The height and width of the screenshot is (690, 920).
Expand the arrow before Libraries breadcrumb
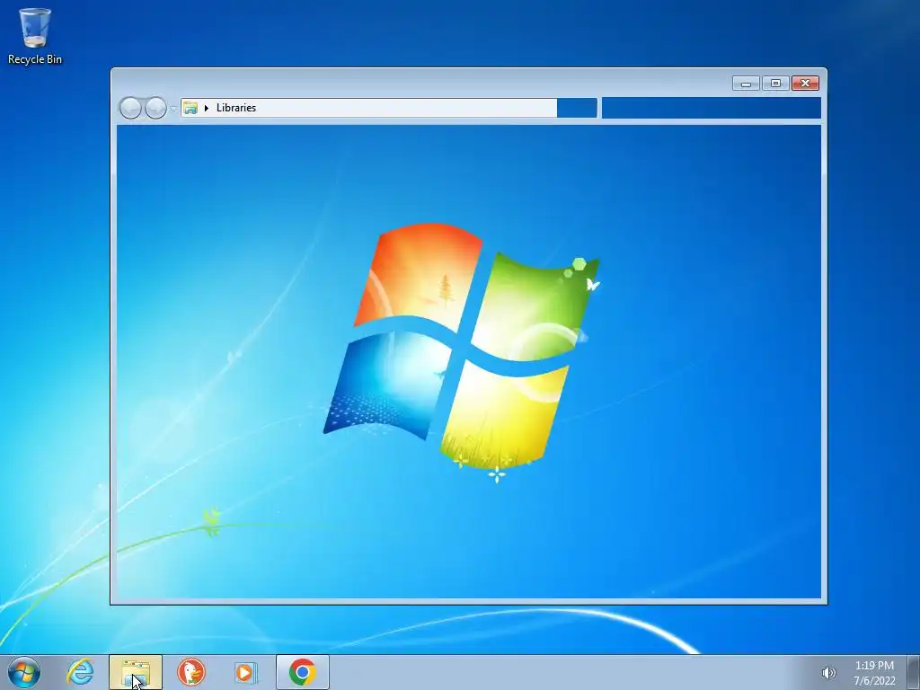(207, 108)
